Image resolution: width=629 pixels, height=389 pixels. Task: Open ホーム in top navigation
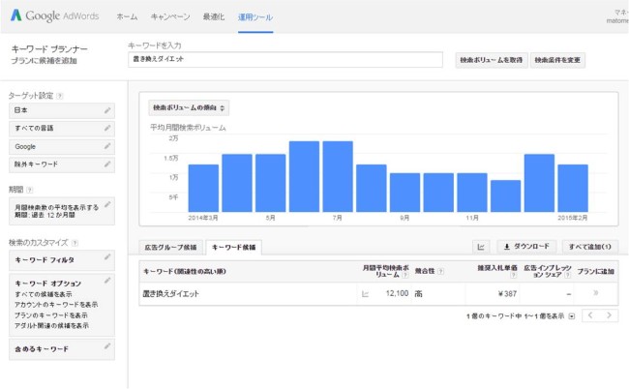127,16
